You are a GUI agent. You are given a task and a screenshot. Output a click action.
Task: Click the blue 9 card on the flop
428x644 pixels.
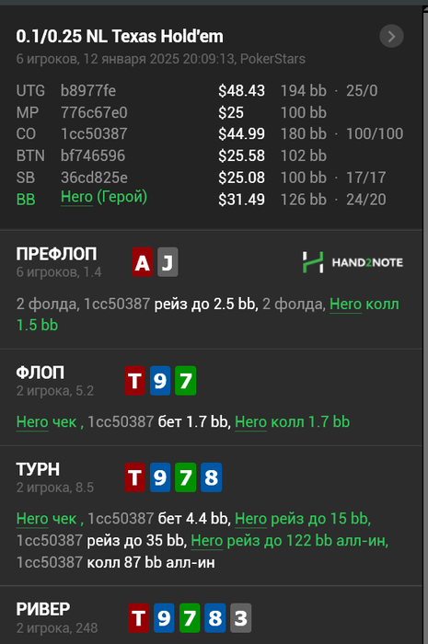coord(160,381)
